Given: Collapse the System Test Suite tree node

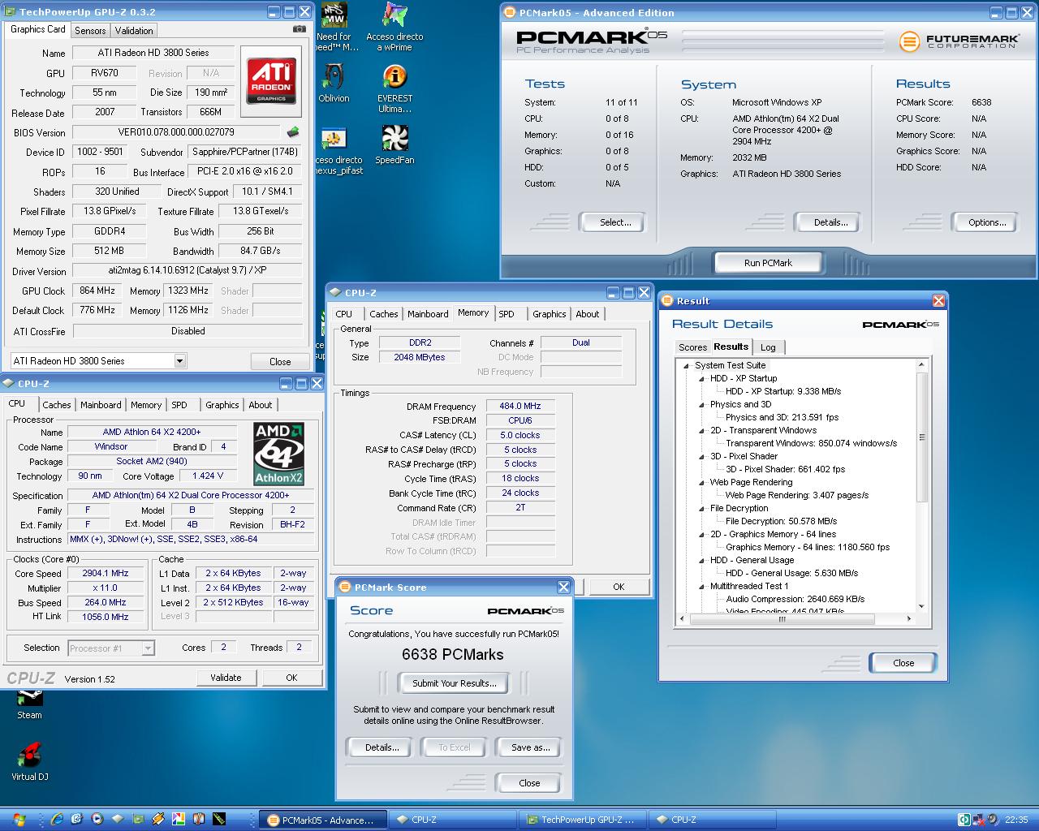Looking at the screenshot, I should pyautogui.click(x=687, y=365).
